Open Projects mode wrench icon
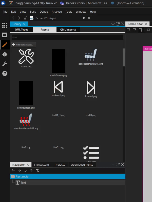The image size is (152, 202). pyautogui.click(x=5, y=64)
